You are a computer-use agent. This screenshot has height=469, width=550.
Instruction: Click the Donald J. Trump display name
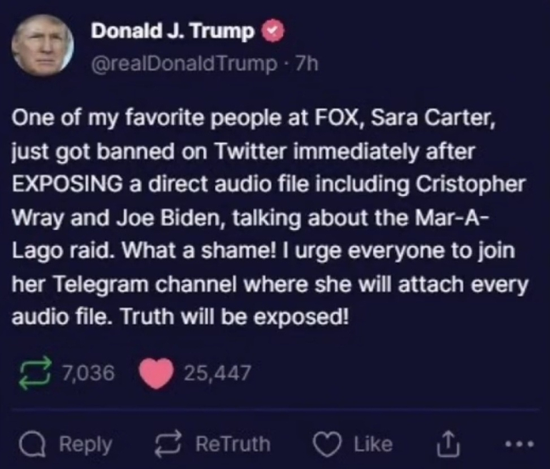click(x=174, y=32)
